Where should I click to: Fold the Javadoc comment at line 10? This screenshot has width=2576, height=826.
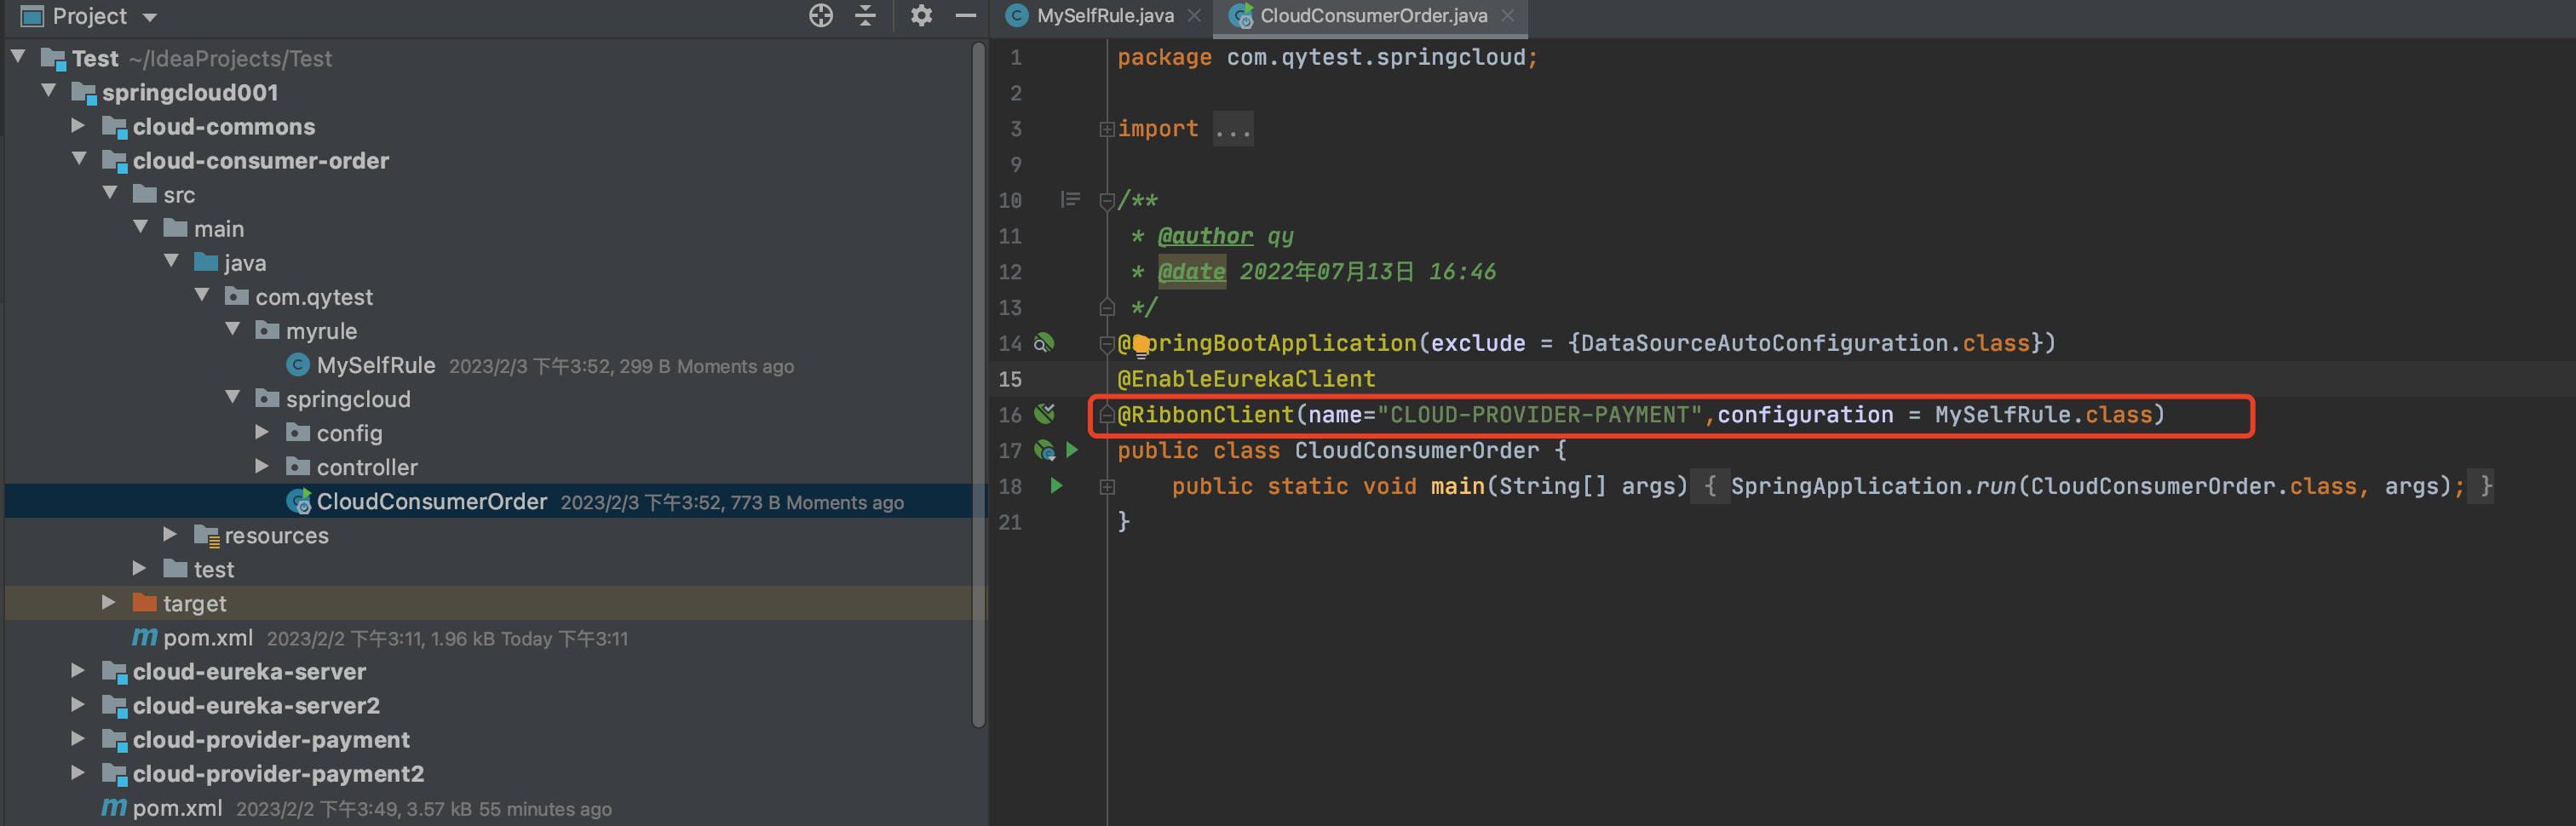coord(1106,201)
